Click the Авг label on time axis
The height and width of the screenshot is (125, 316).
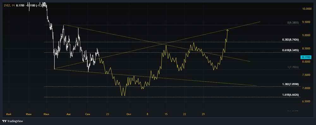coord(69,114)
